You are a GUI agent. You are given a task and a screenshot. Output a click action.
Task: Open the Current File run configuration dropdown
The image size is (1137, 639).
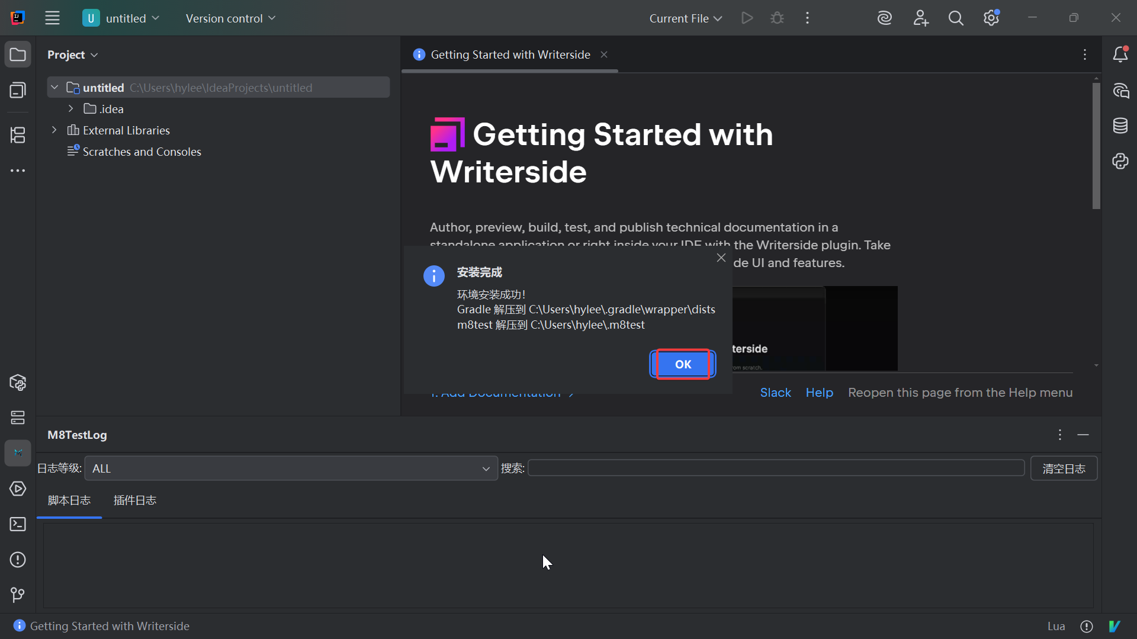coord(685,18)
